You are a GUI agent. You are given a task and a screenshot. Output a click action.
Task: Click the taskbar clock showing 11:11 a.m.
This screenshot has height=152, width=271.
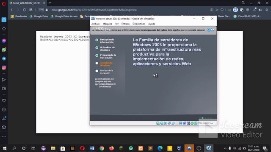point(254,148)
